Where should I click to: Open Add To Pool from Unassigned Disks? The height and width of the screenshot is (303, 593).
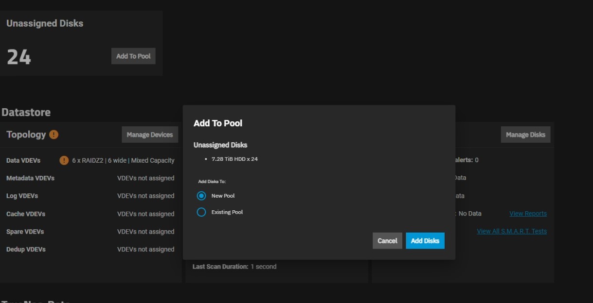(133, 56)
